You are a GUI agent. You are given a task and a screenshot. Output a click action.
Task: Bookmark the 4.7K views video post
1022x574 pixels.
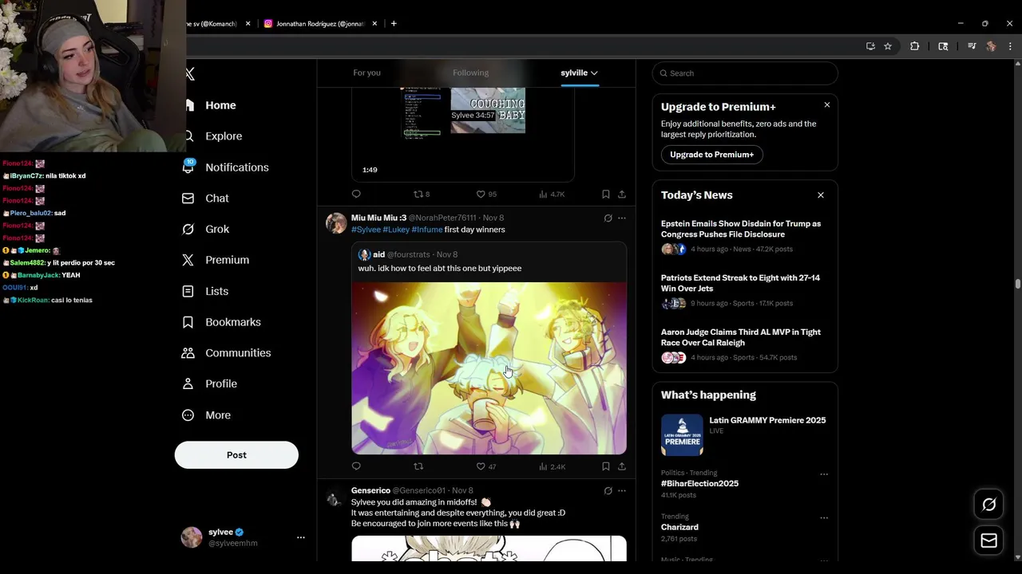coord(605,195)
